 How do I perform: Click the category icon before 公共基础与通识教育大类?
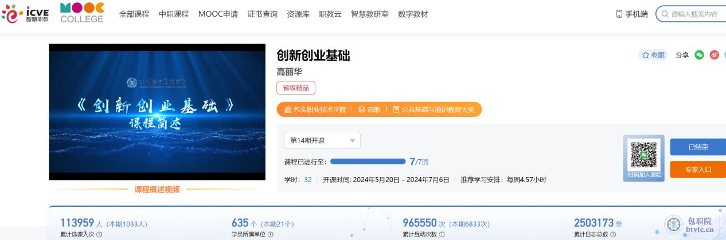click(396, 109)
